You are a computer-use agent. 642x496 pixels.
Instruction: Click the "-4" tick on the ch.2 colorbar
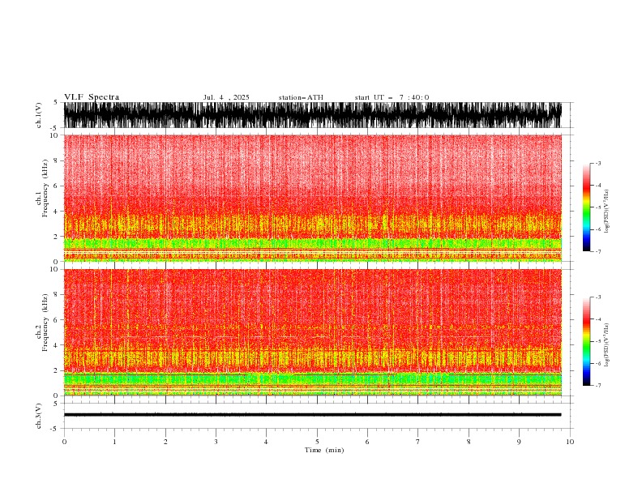coord(598,319)
